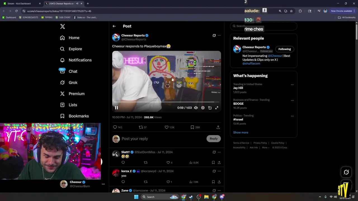
Task: Click Show more trends
Action: pos(241,133)
